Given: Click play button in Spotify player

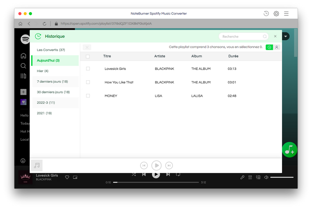Looking at the screenshot, I should [x=156, y=175].
